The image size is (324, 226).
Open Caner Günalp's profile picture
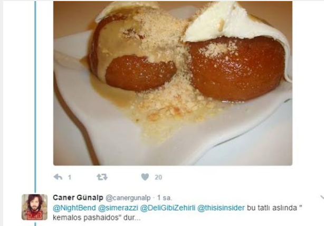(x=34, y=207)
